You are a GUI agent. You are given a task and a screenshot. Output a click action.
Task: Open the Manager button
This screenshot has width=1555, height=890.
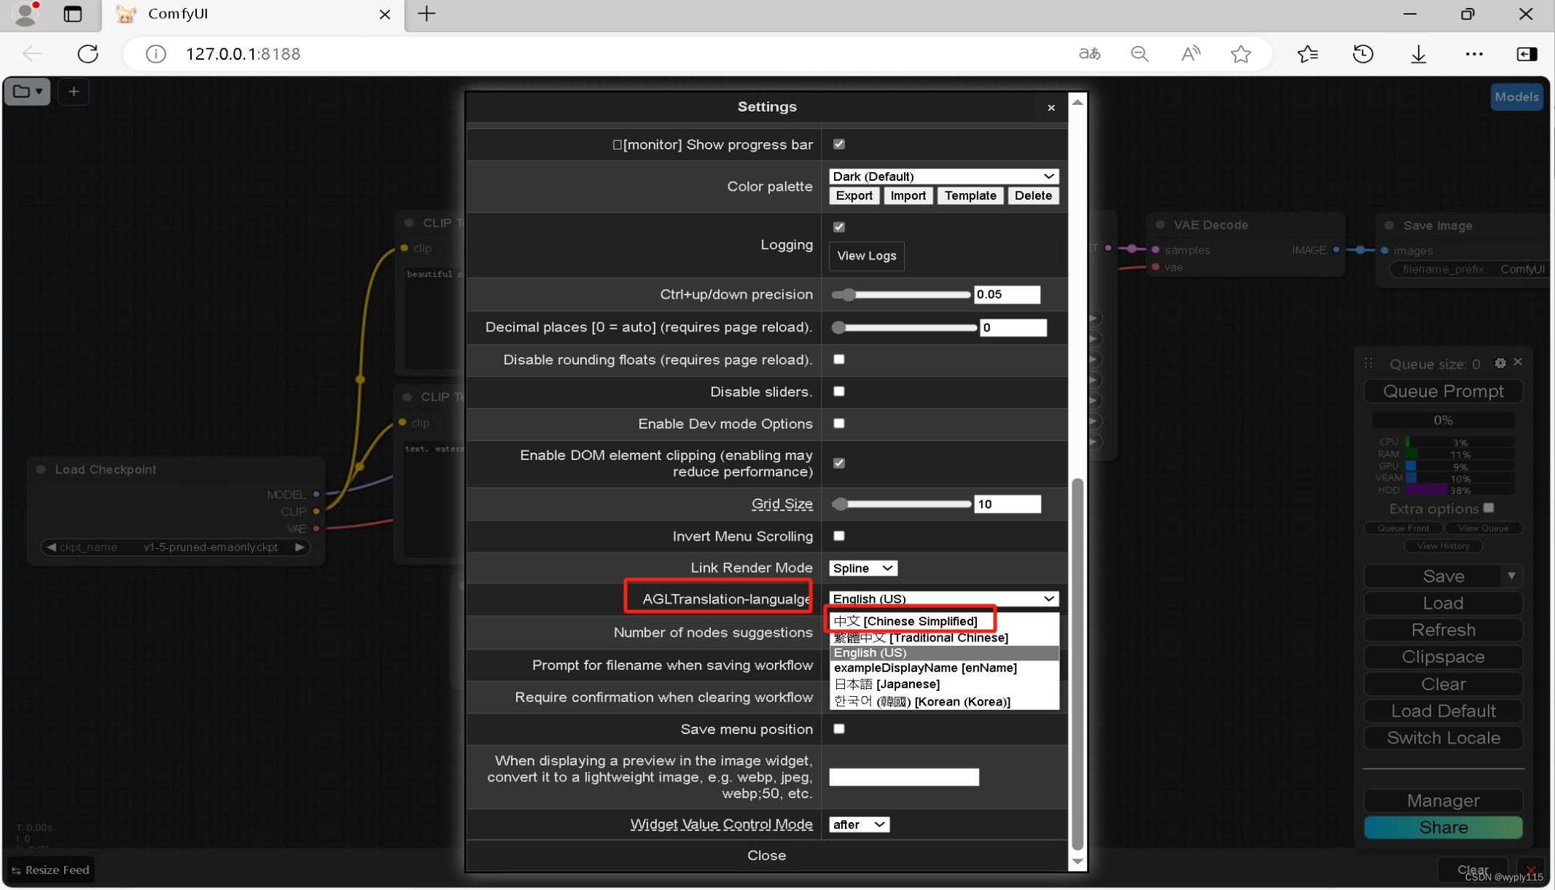point(1443,800)
